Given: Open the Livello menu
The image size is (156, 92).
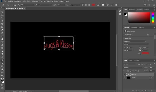Looking at the screenshot, I should coord(24,1).
